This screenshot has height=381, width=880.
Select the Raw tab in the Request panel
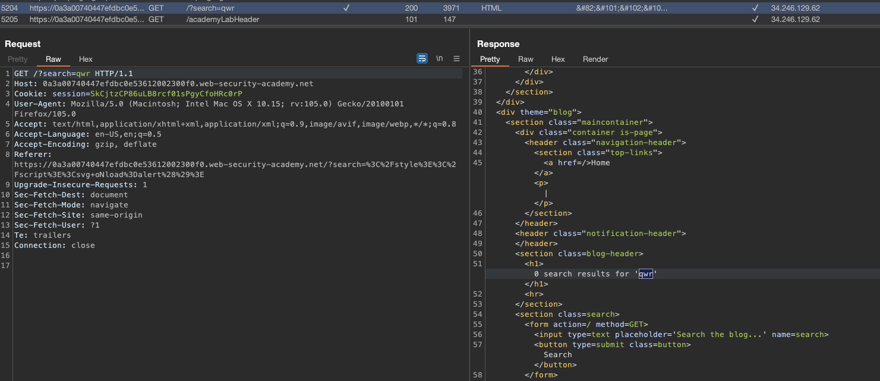click(53, 59)
